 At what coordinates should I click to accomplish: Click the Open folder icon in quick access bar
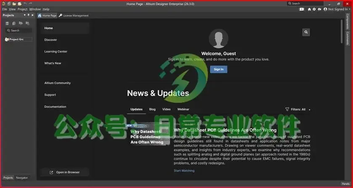(x=14, y=4)
